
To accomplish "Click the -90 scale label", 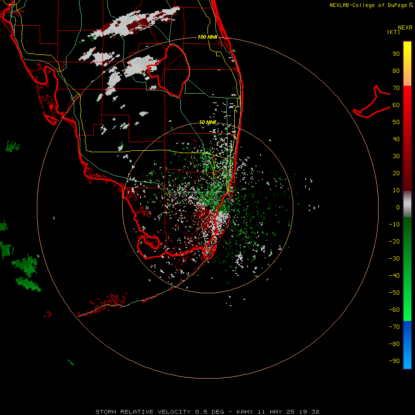I will point(394,361).
